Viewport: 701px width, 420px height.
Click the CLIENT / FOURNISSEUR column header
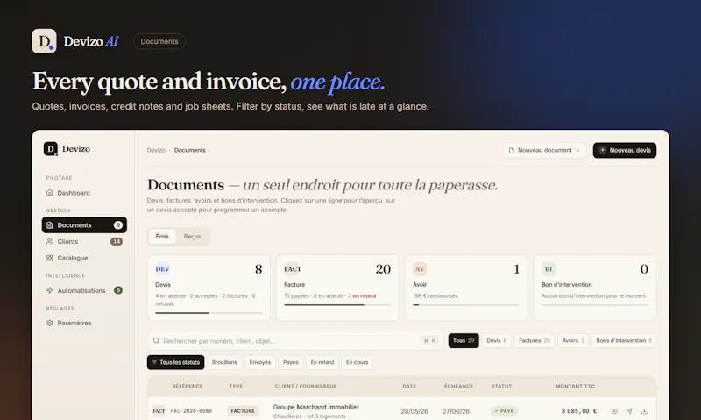(x=306, y=386)
